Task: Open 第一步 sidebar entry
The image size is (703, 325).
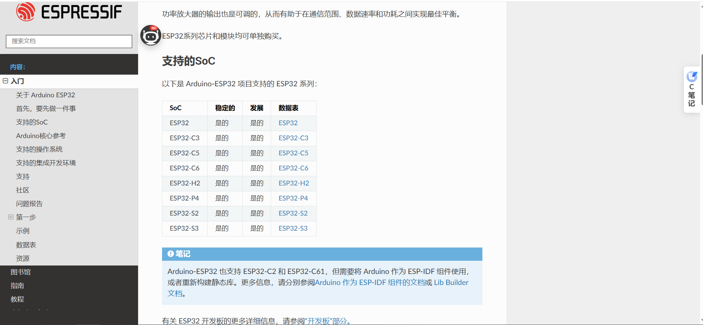Action: tap(26, 217)
